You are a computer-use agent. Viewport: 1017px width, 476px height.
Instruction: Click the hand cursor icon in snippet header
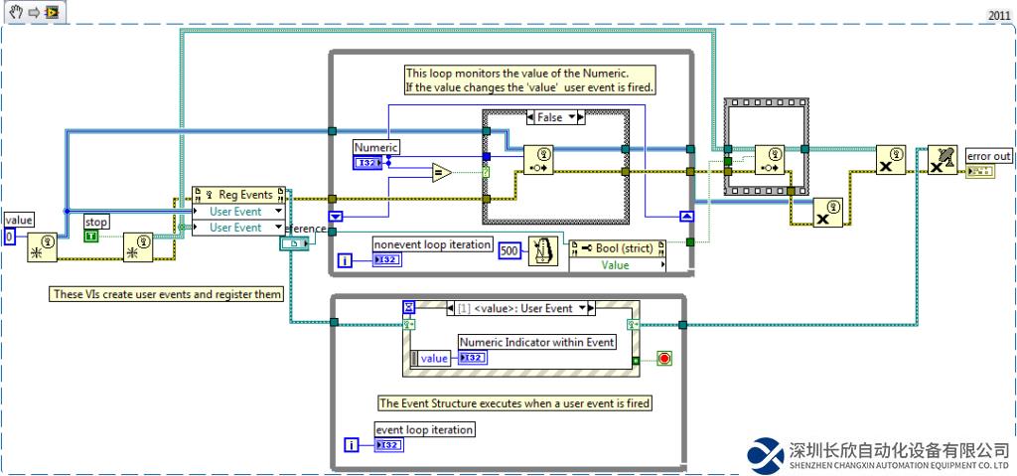pyautogui.click(x=15, y=11)
